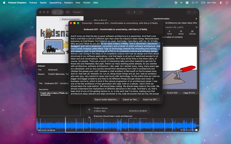Screen dimensions: 231x144
Task: Click the episode Title field Kodsnack 631
Action: 56,84
